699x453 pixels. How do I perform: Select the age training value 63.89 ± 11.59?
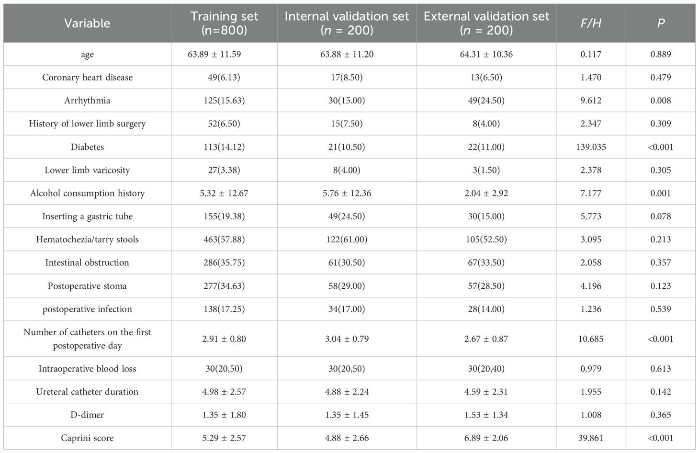214,54
